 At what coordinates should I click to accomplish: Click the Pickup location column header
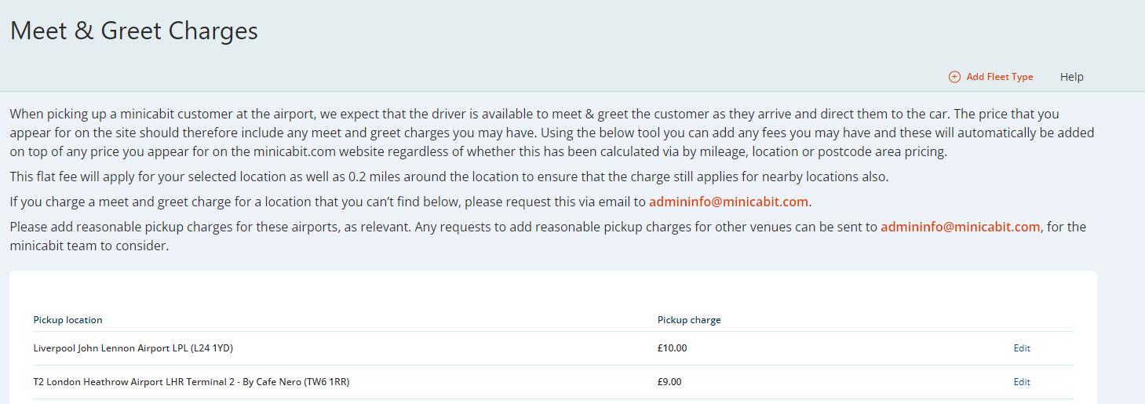point(67,320)
